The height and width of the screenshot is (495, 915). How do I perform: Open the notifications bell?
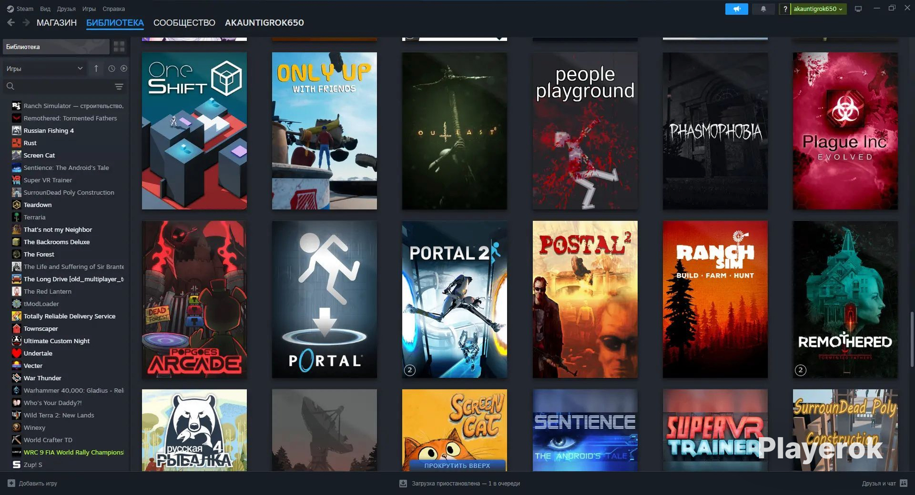pyautogui.click(x=763, y=9)
